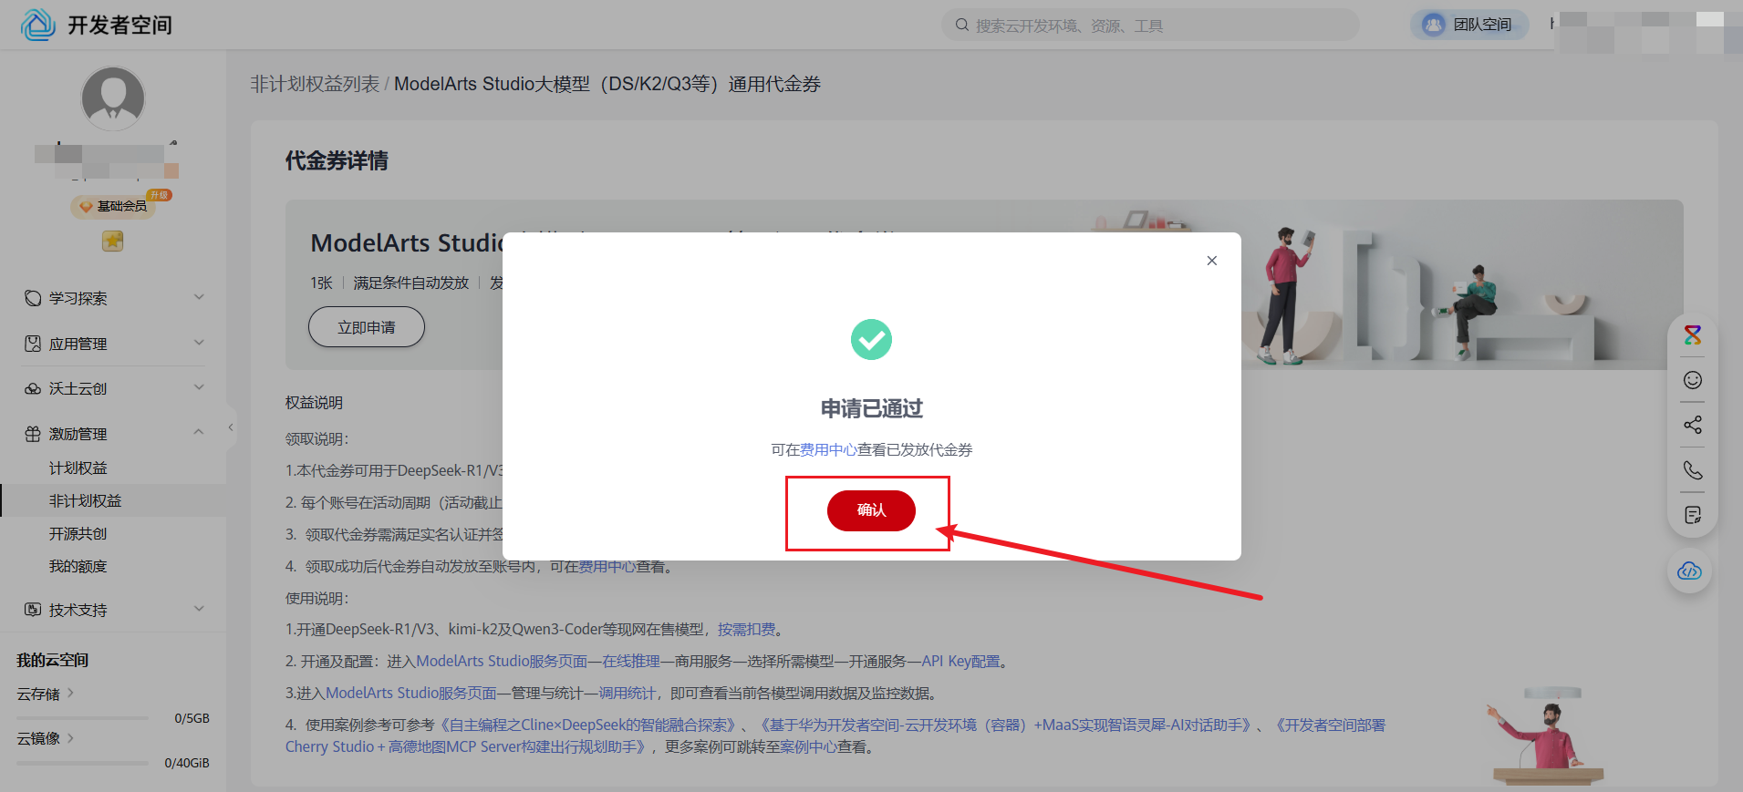Click the green success checkmark icon

point(871,339)
